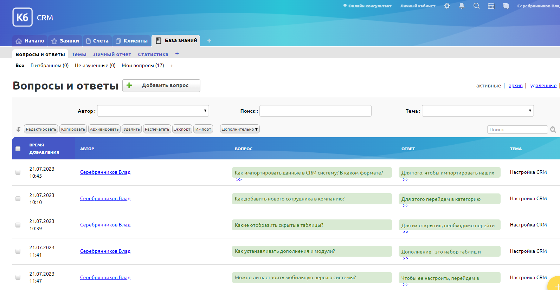Expand the Тема dropdown filter
560x290 pixels.
[477, 111]
